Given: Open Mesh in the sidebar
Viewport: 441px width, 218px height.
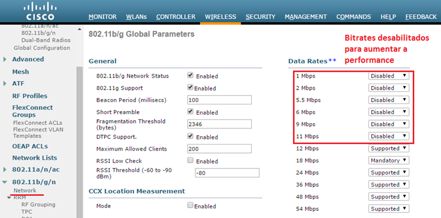Looking at the screenshot, I should (x=20, y=72).
